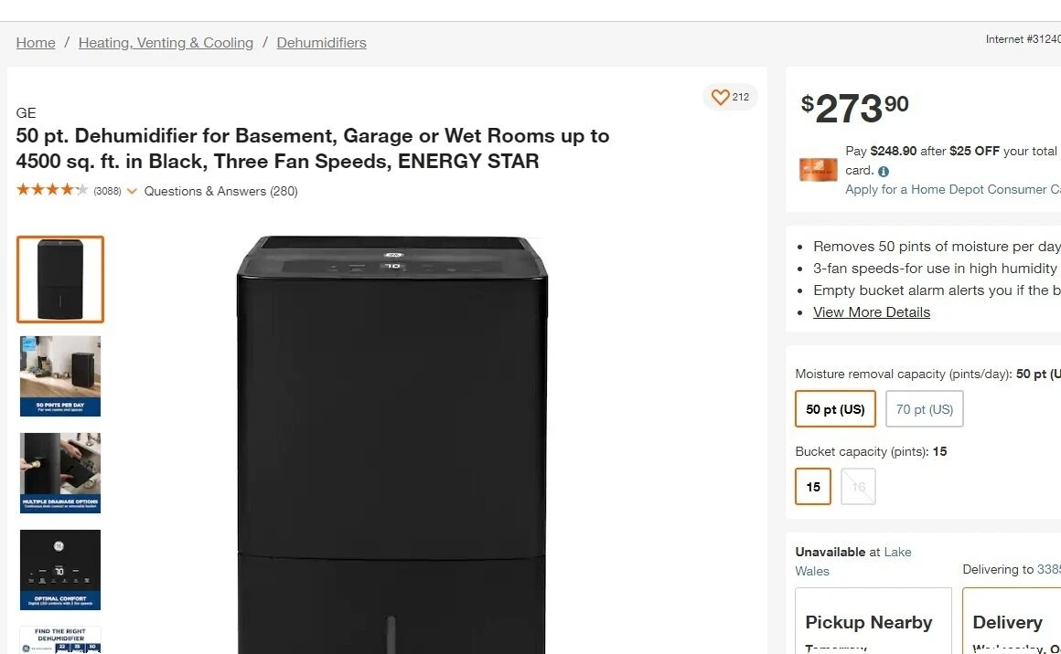Navigate to Home breadcrumb
This screenshot has width=1061, height=654.
35,42
